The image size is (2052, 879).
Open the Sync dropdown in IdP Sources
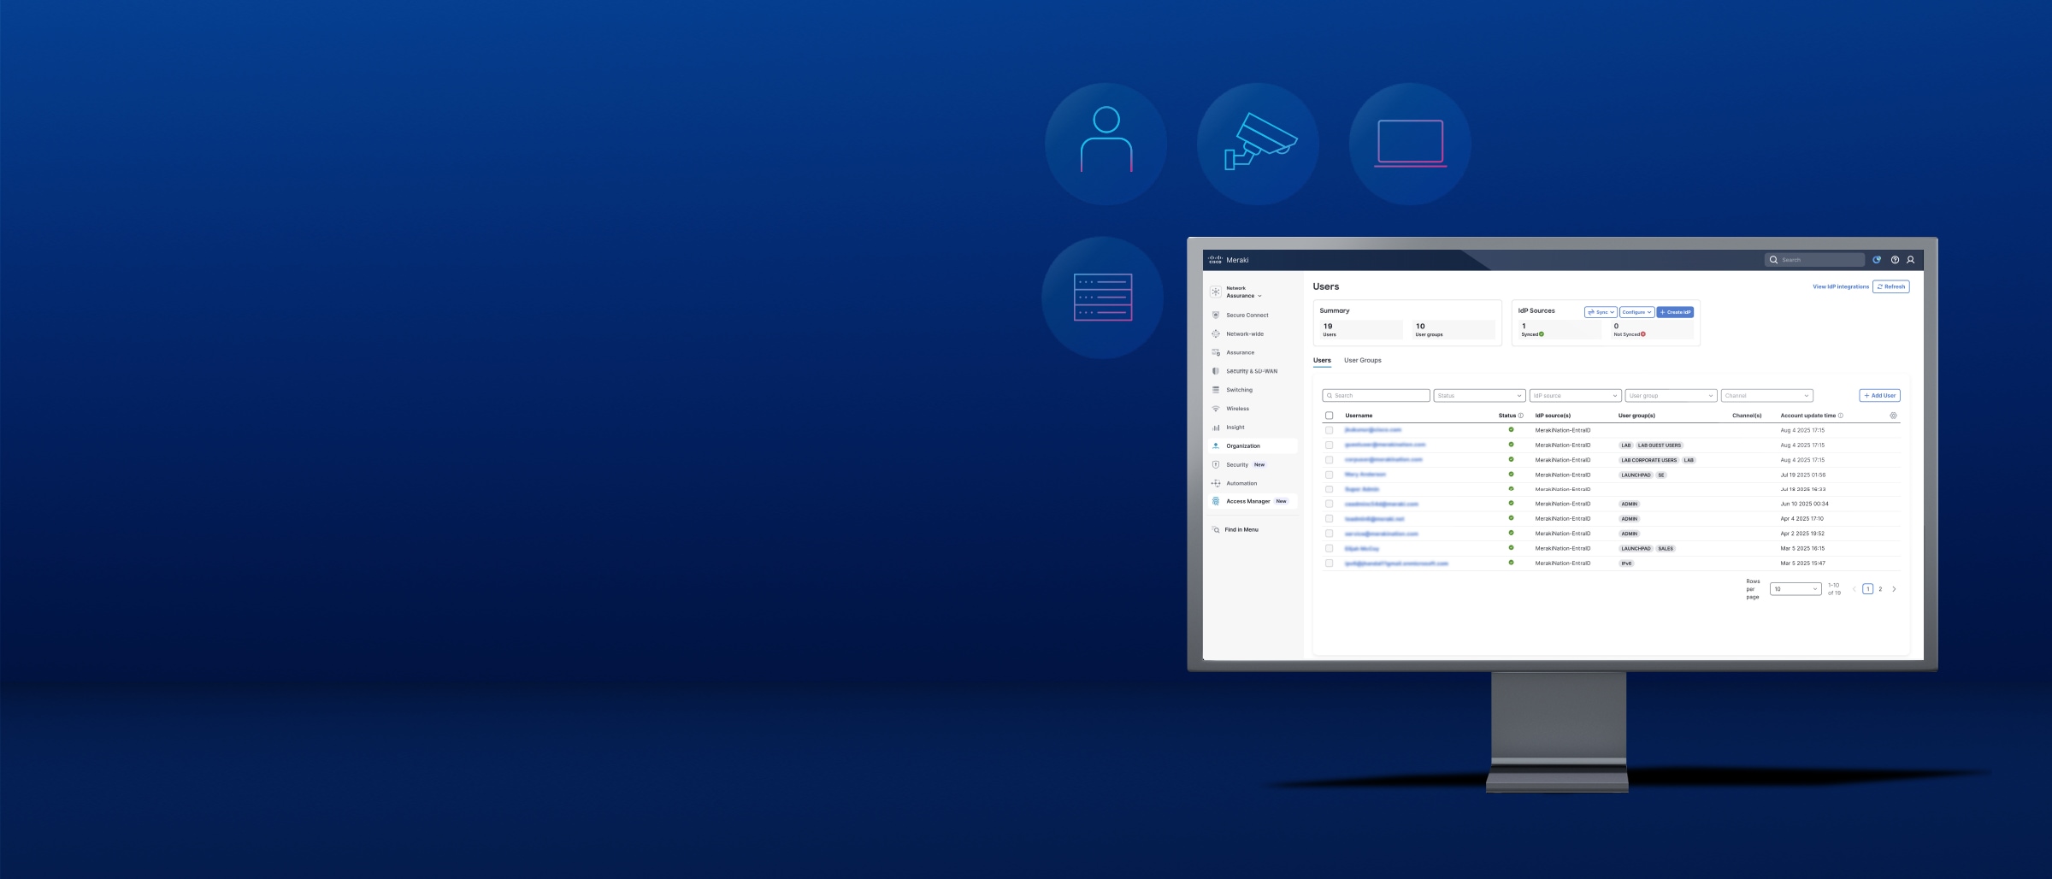coord(1601,312)
